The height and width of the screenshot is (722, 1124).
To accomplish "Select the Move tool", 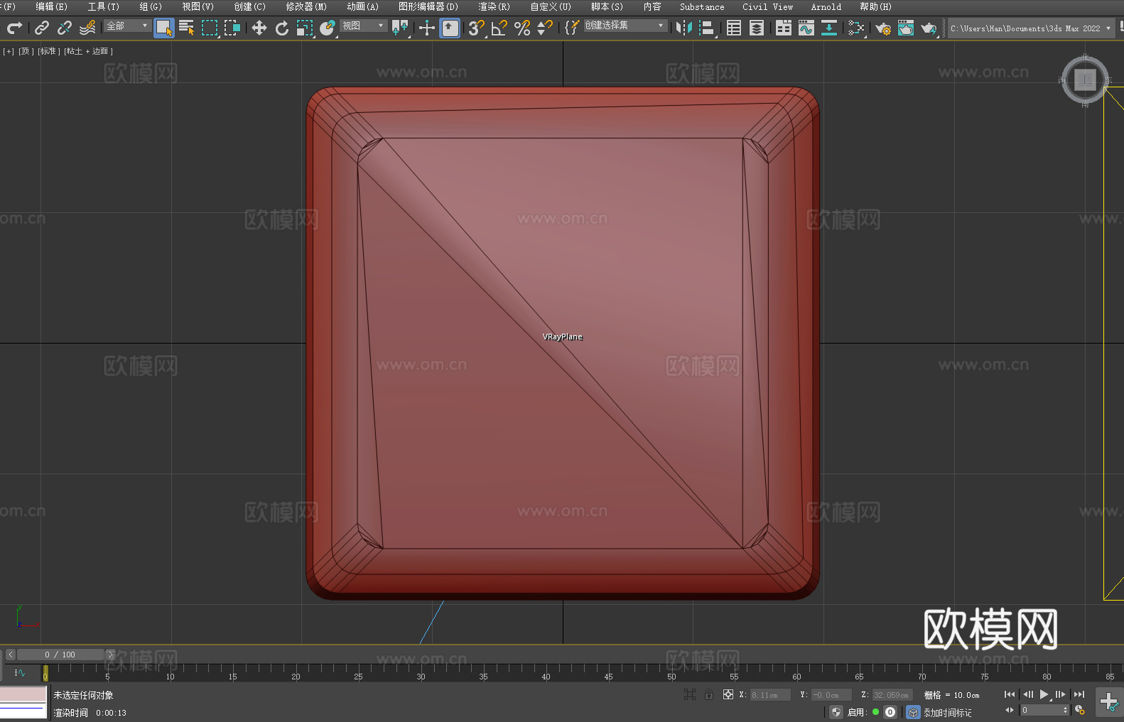I will (x=259, y=28).
